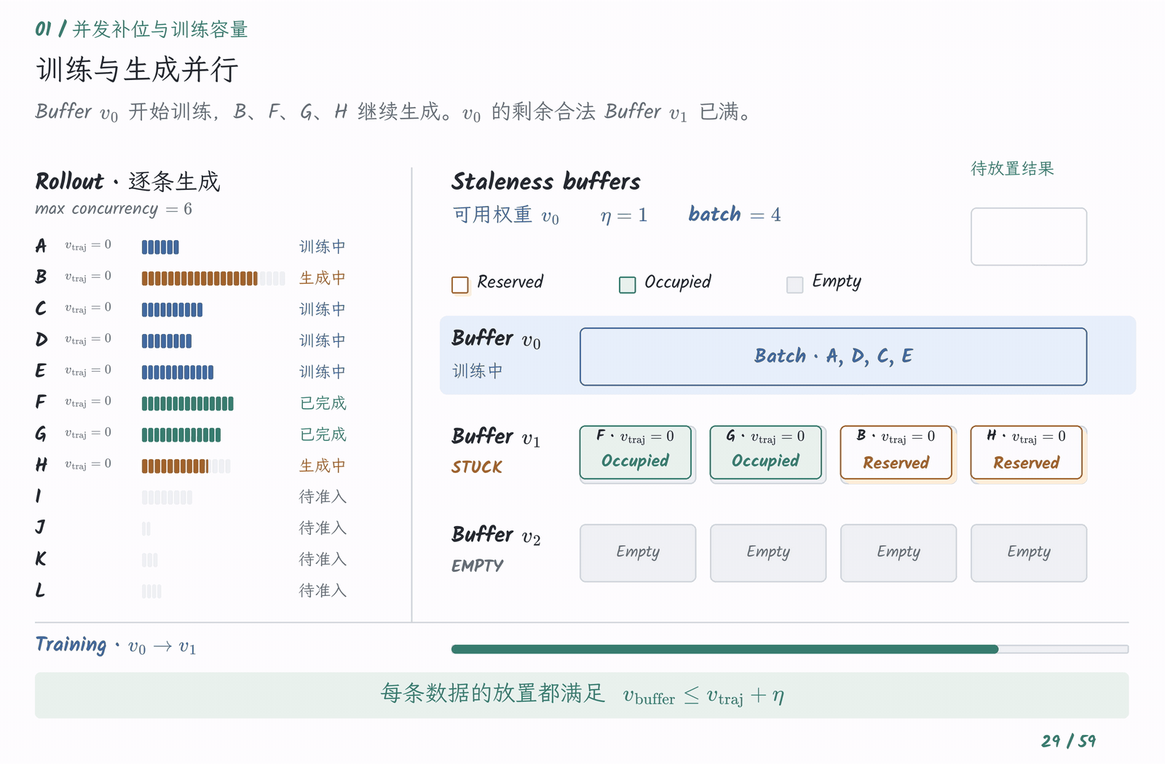Click rollout bar of row C
The height and width of the screenshot is (764, 1165).
tap(172, 310)
